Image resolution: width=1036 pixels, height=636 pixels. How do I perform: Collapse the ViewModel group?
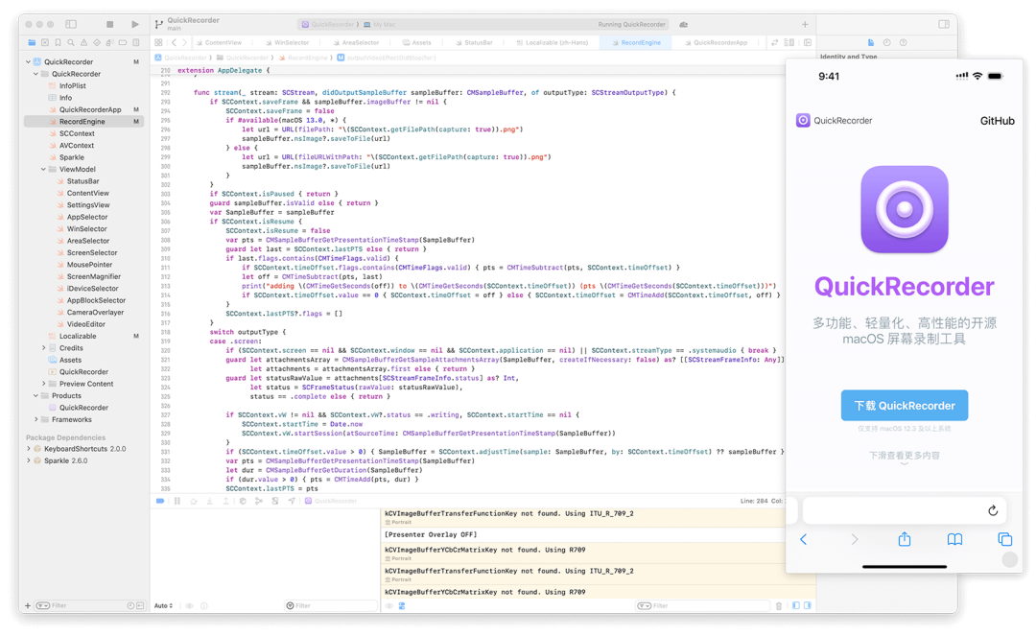tap(43, 169)
